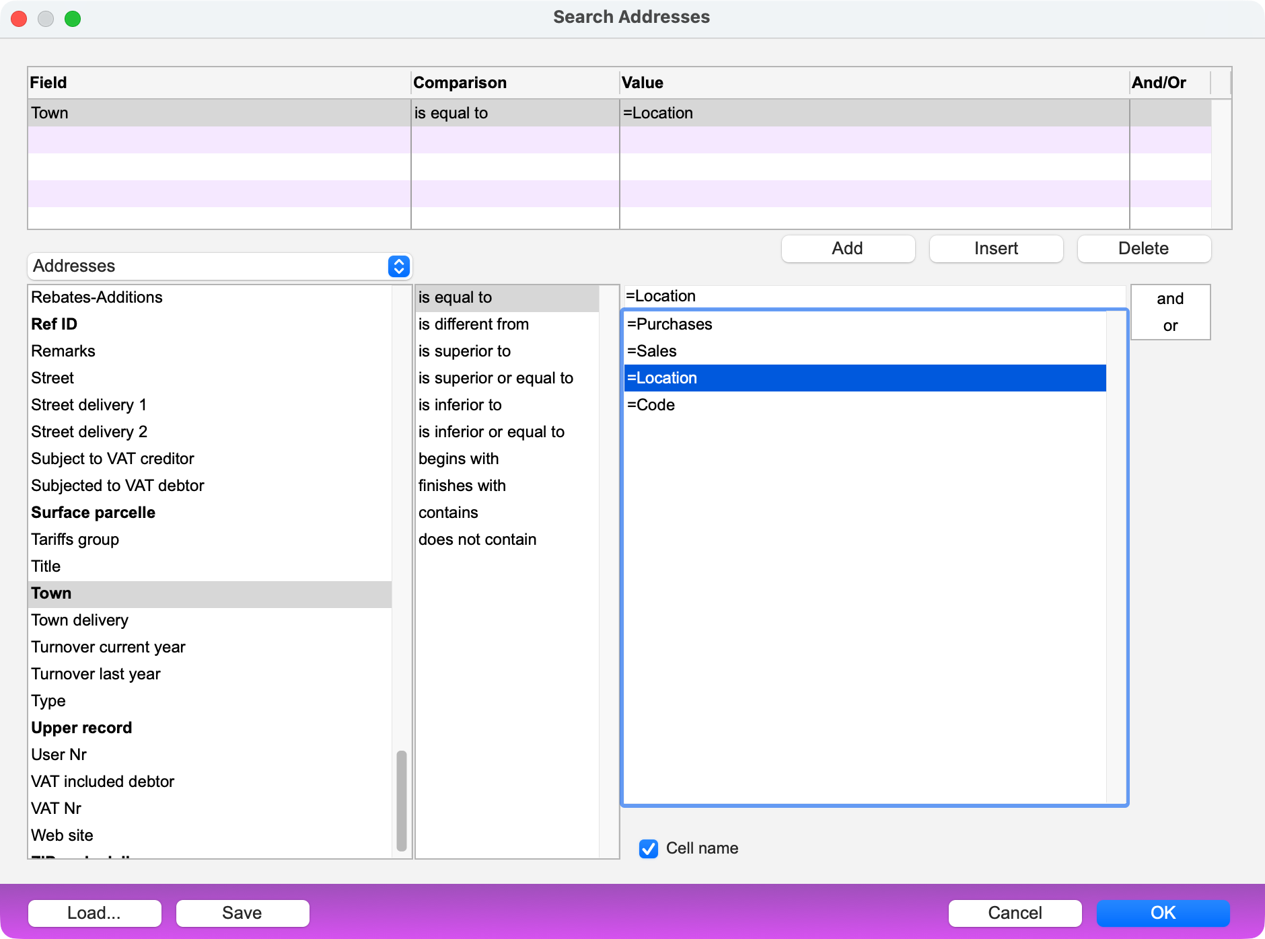The width and height of the screenshot is (1265, 939).
Task: Select =Code in value list
Action: 651,405
